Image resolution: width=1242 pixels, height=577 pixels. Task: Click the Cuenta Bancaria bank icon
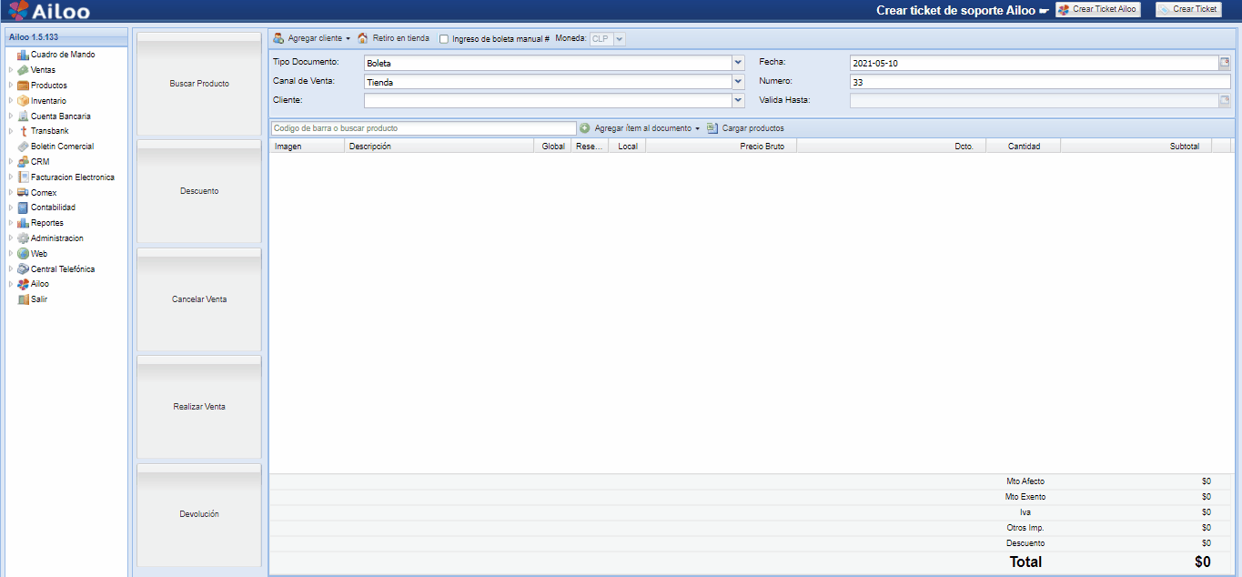[24, 116]
